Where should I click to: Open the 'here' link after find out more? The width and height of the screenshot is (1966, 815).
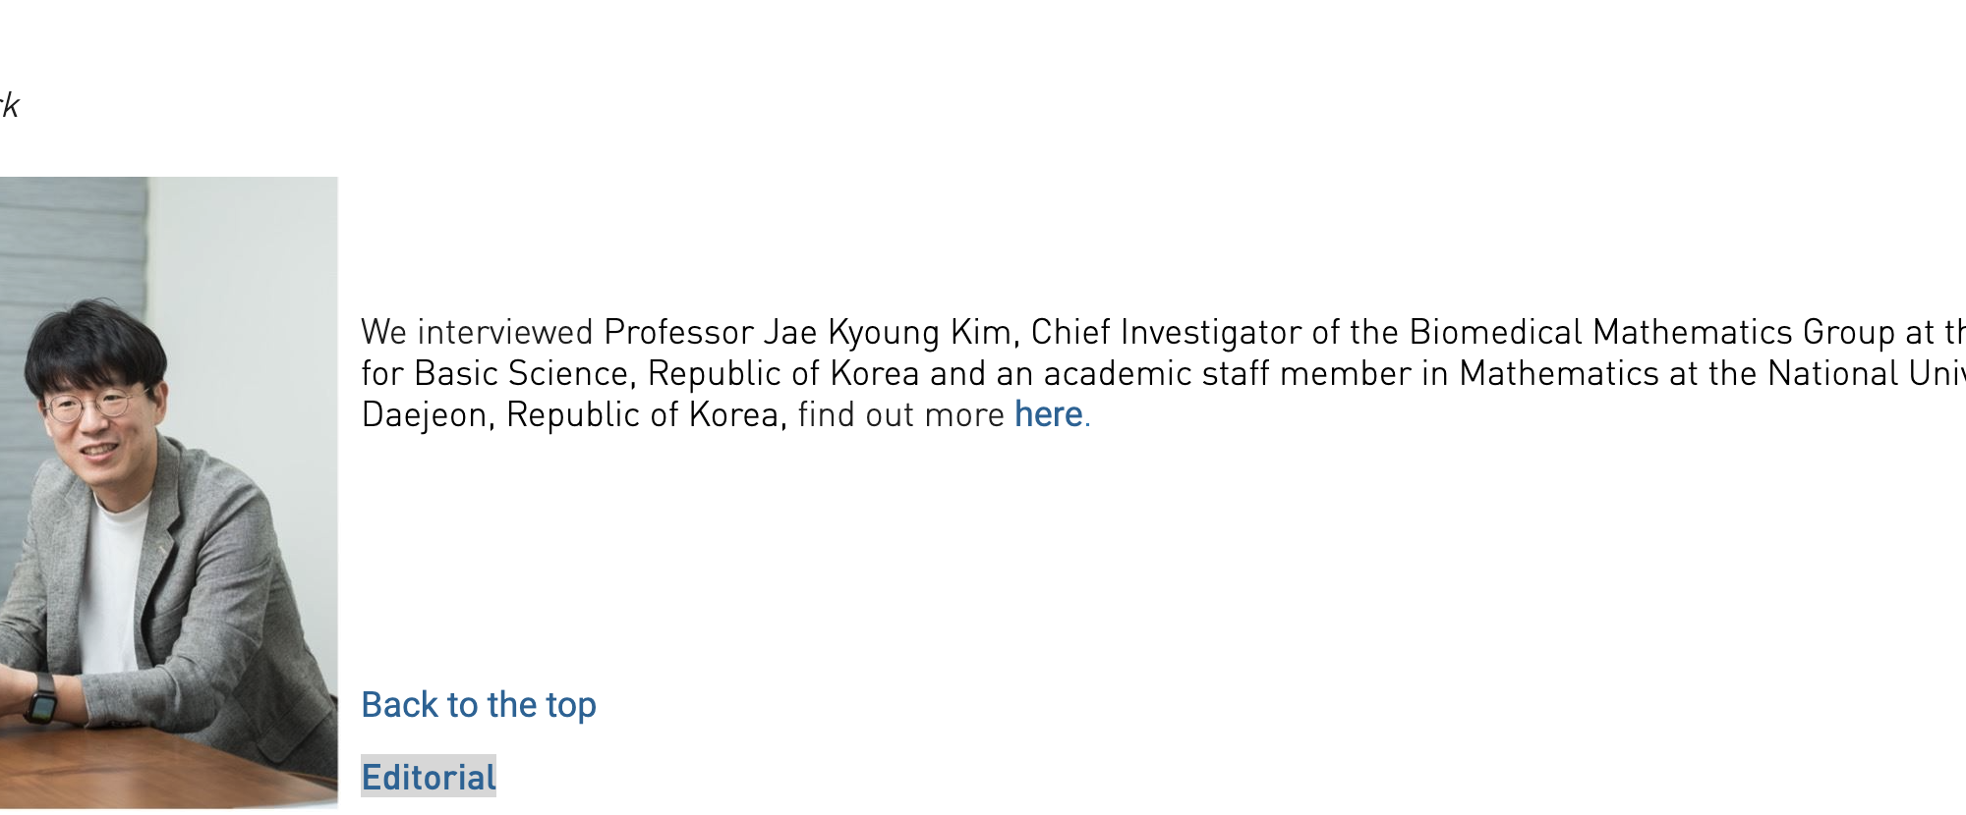(x=1048, y=414)
